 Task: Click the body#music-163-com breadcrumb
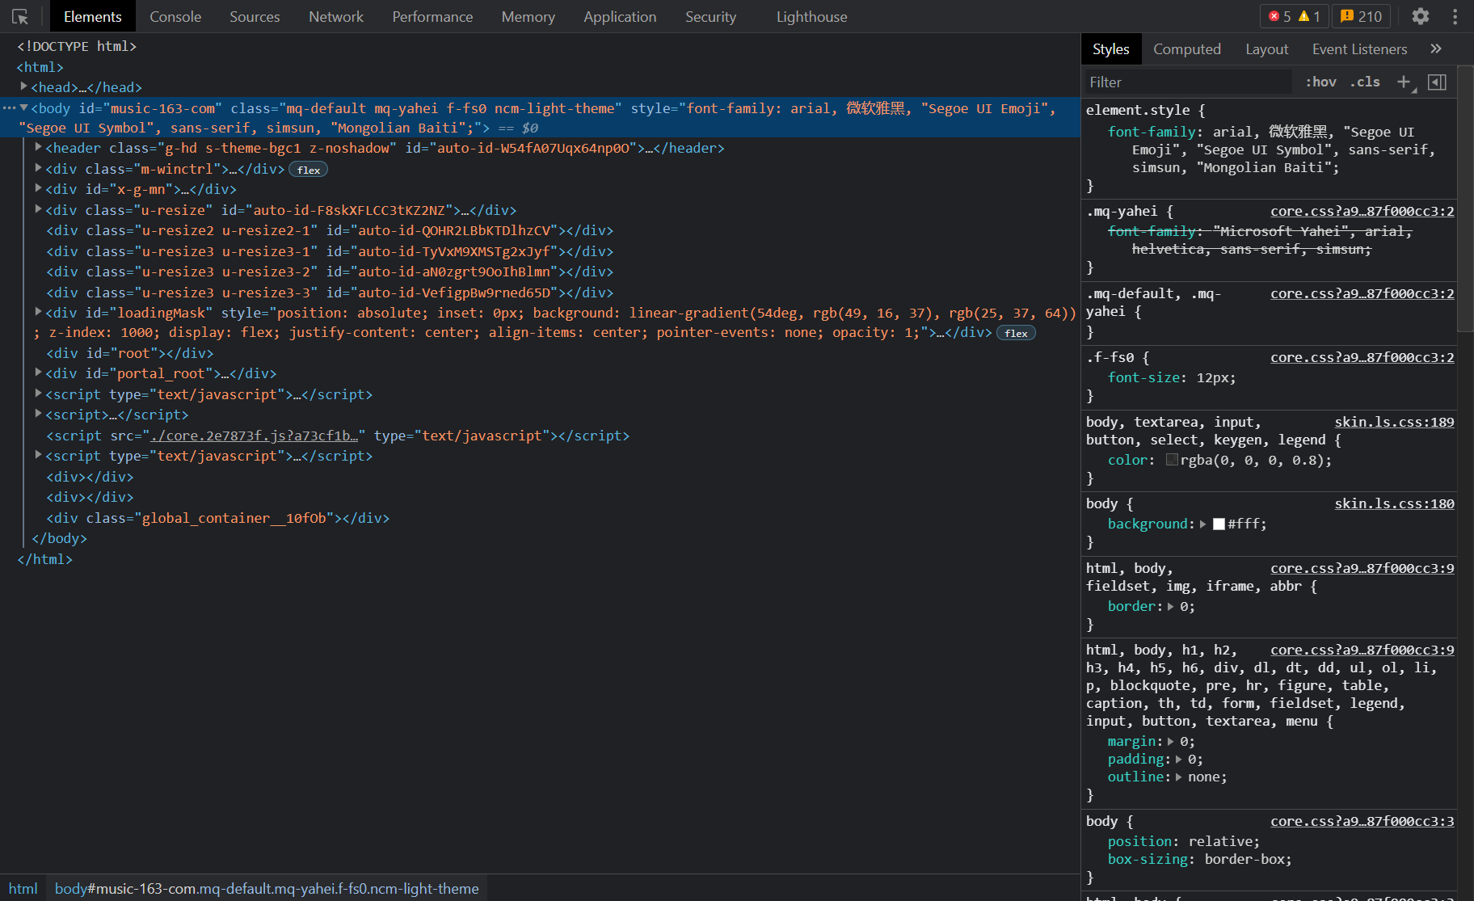click(x=267, y=889)
